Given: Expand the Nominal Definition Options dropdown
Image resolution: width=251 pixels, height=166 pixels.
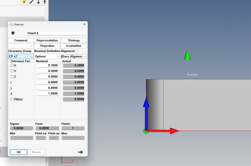Looking at the screenshot, I should pos(47,56).
